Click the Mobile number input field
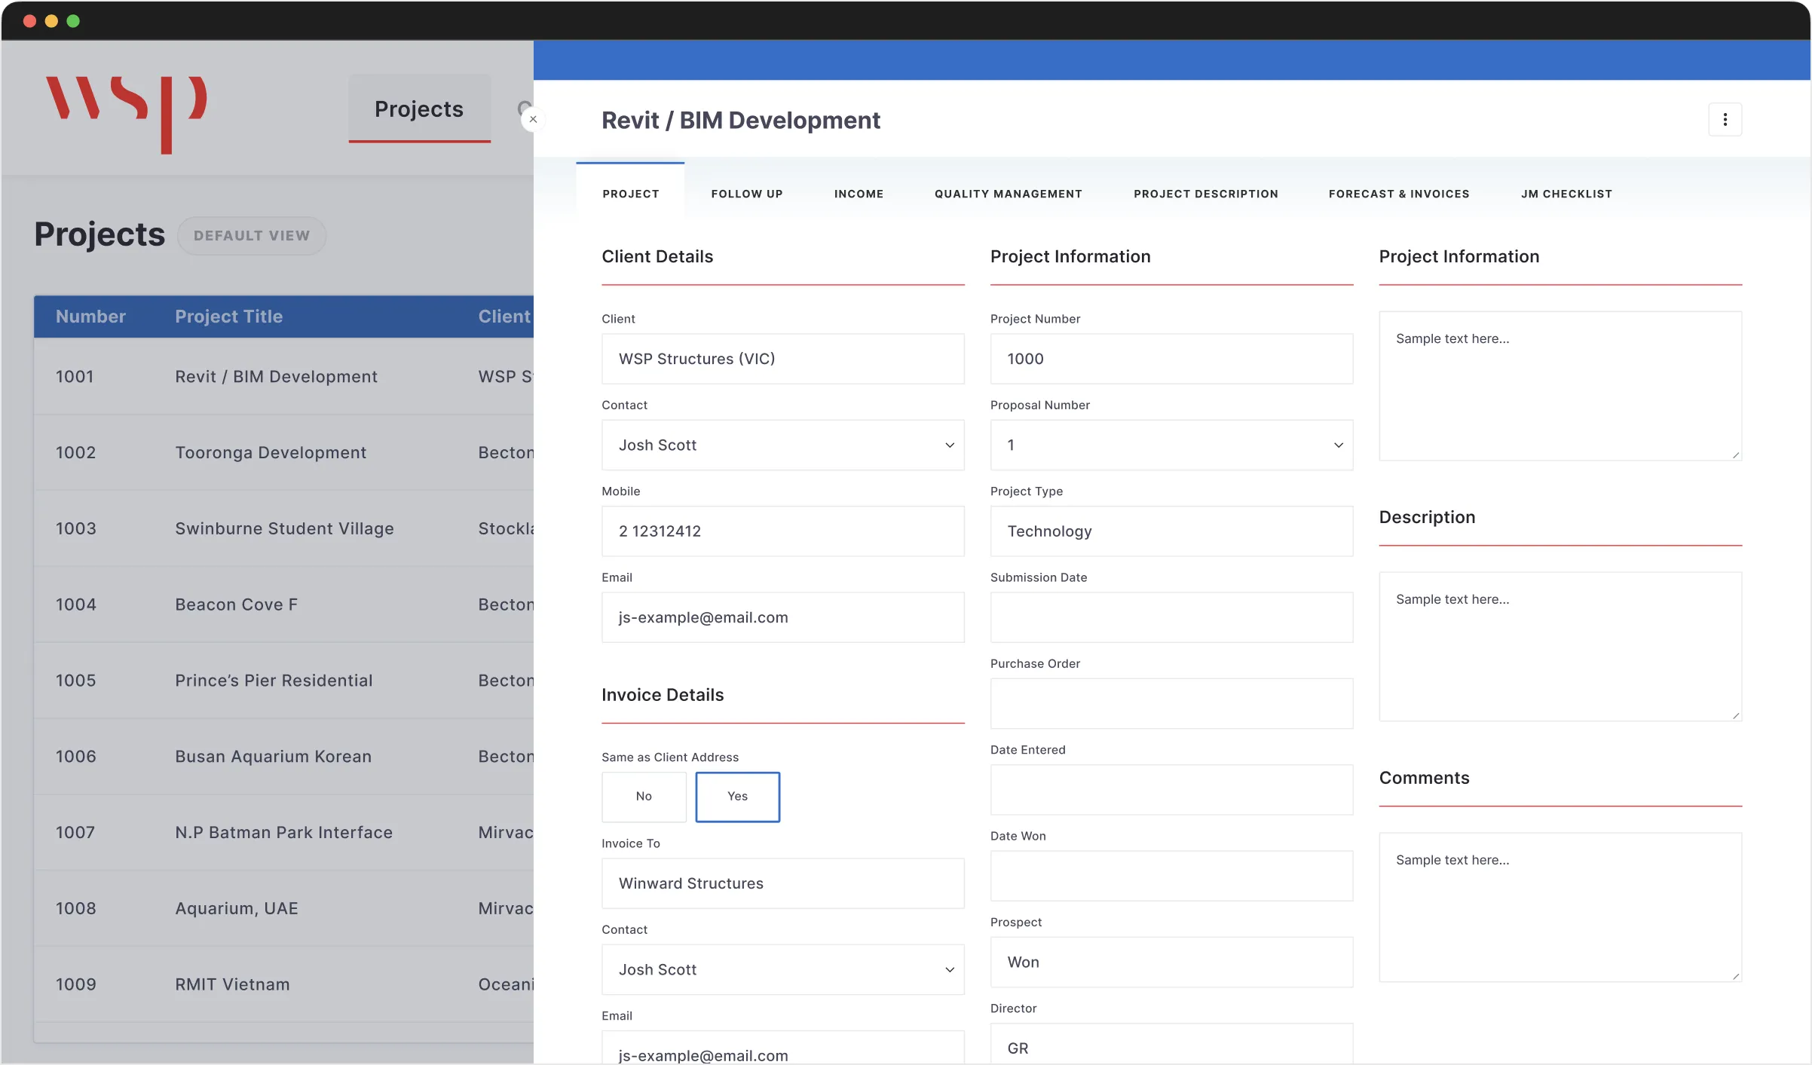Viewport: 1812px width, 1065px height. pyautogui.click(x=782, y=531)
